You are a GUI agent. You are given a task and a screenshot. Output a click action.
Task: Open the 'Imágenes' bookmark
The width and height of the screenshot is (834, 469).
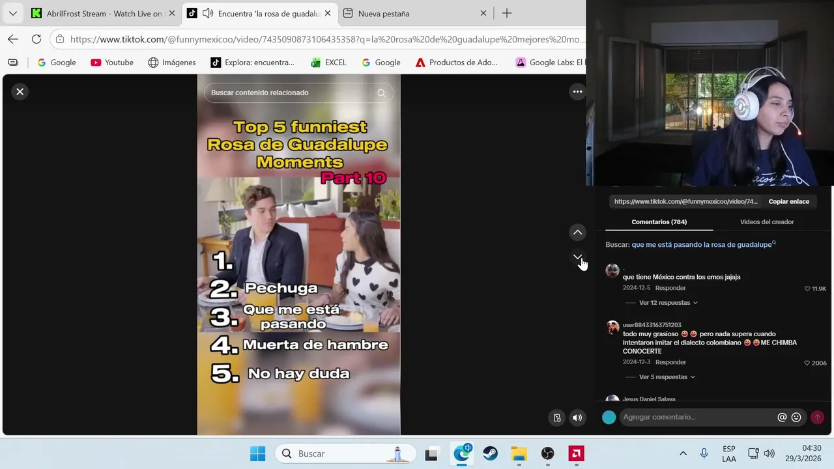point(172,63)
